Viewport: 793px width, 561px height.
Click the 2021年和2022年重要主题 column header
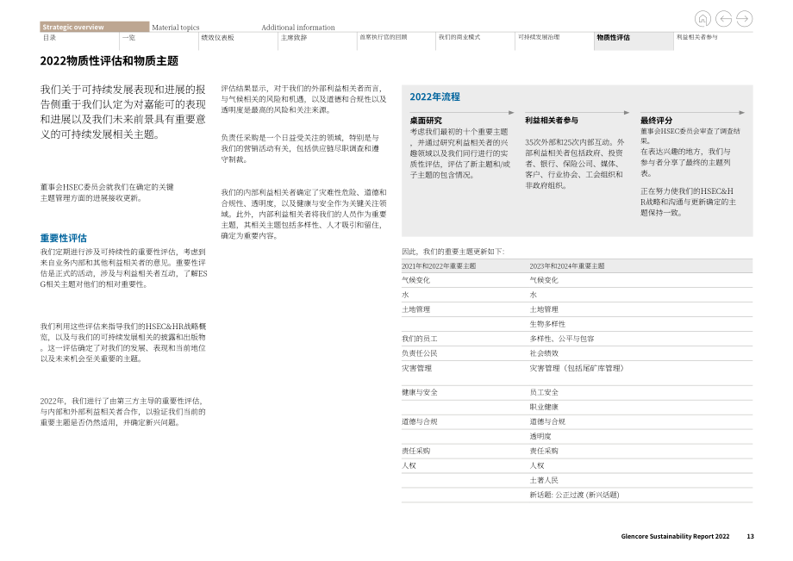(439, 265)
